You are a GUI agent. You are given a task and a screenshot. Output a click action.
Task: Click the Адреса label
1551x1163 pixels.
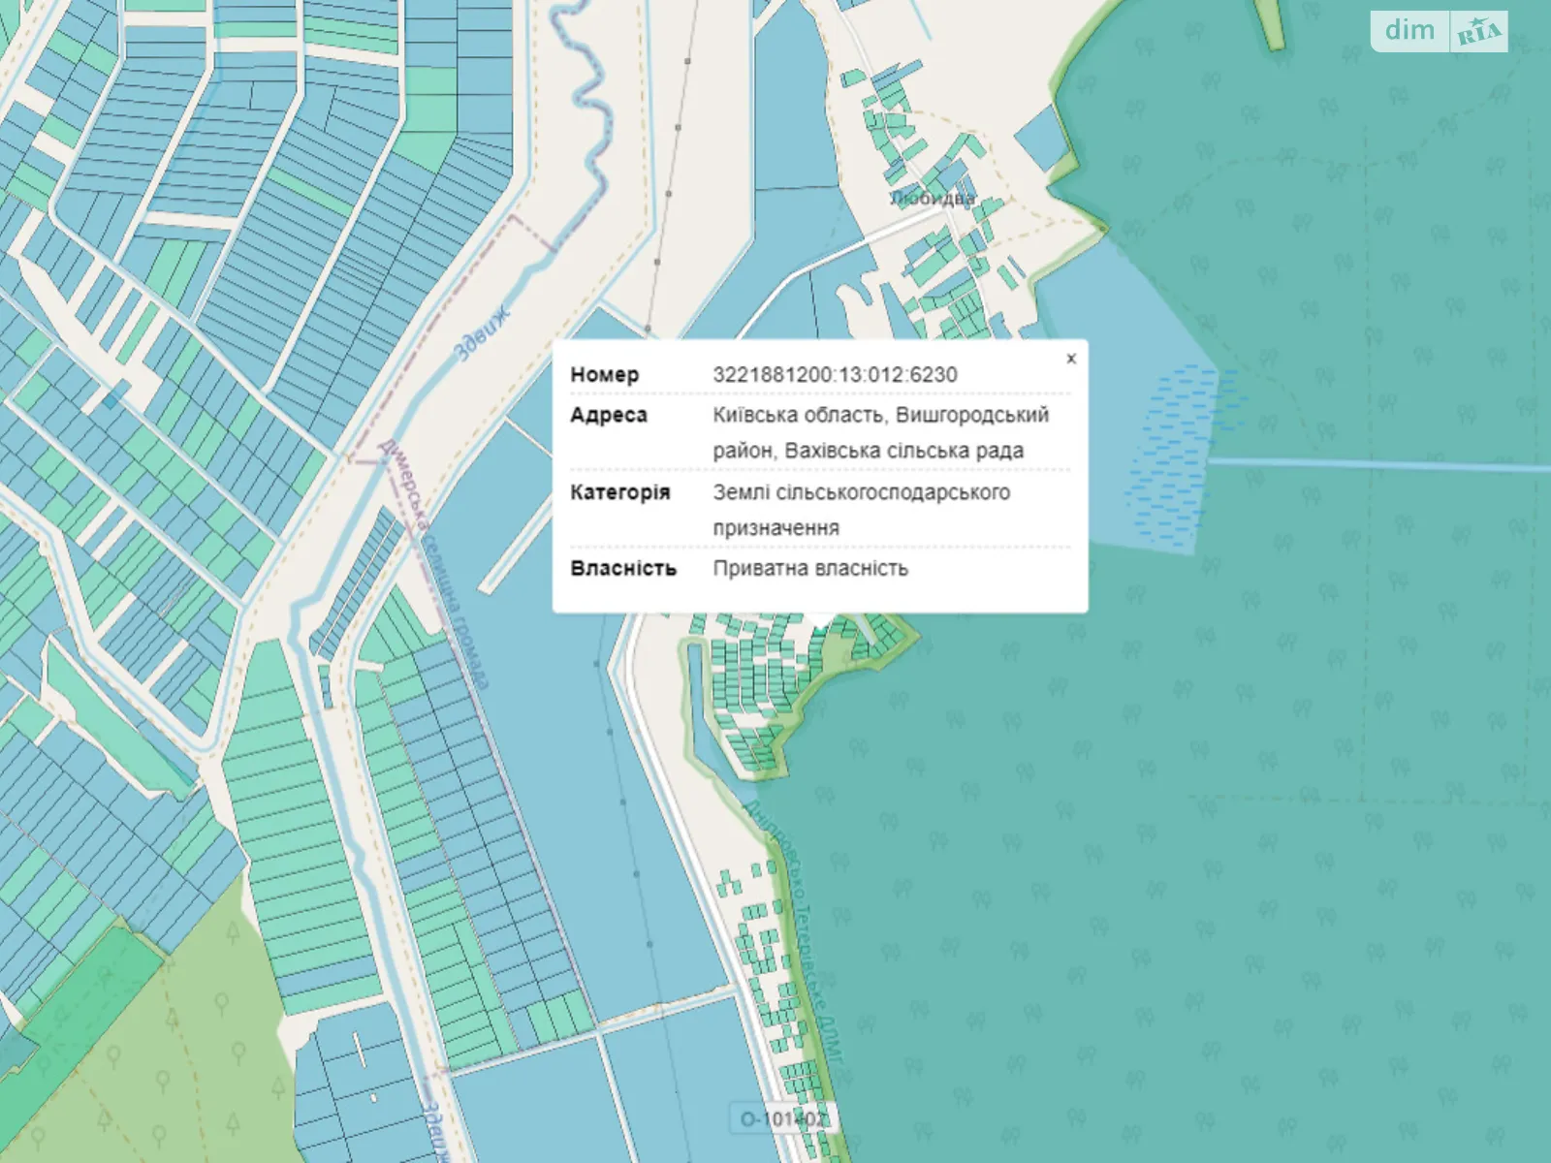pos(609,416)
